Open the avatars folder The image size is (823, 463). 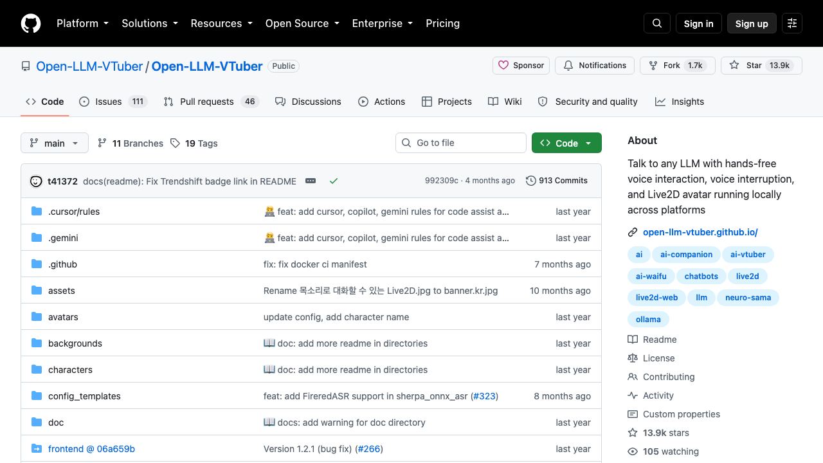click(x=63, y=317)
